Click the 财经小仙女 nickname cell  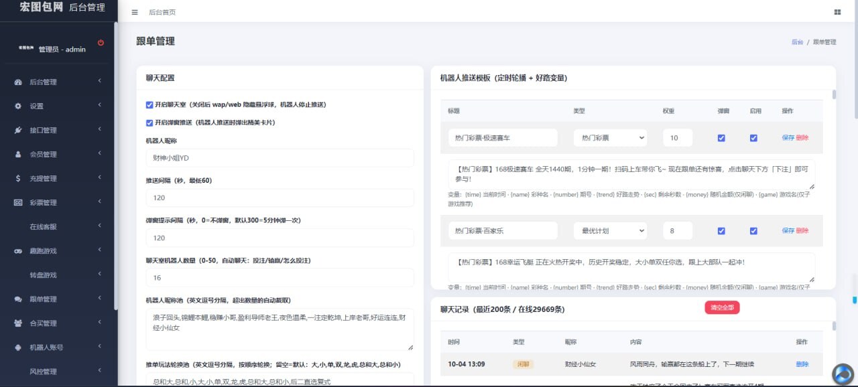point(580,364)
